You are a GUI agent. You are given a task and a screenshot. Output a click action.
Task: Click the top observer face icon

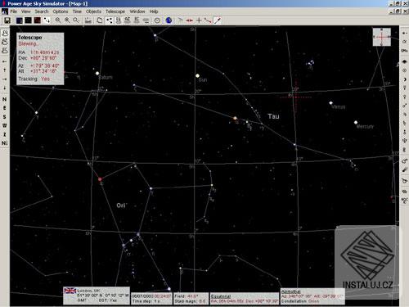tap(5, 33)
